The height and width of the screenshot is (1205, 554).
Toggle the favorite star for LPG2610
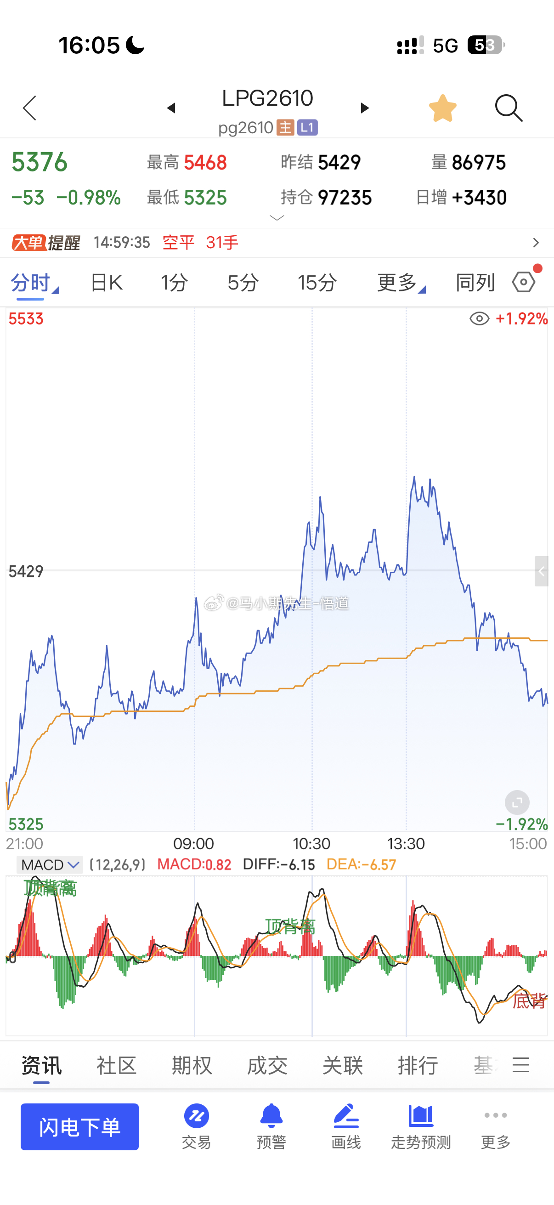coord(443,108)
